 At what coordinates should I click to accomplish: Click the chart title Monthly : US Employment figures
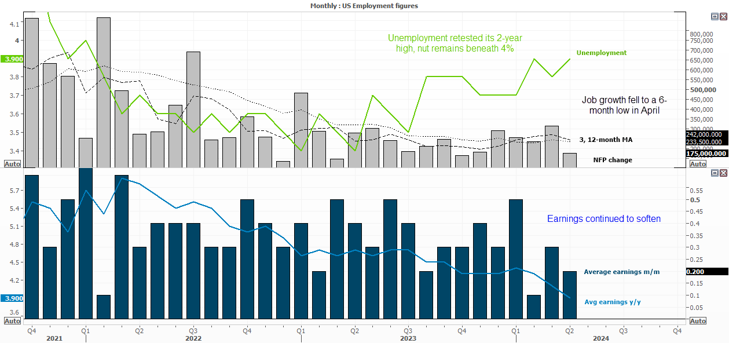click(364, 6)
